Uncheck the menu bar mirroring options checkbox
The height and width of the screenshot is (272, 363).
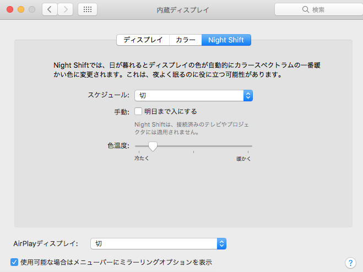point(14,262)
